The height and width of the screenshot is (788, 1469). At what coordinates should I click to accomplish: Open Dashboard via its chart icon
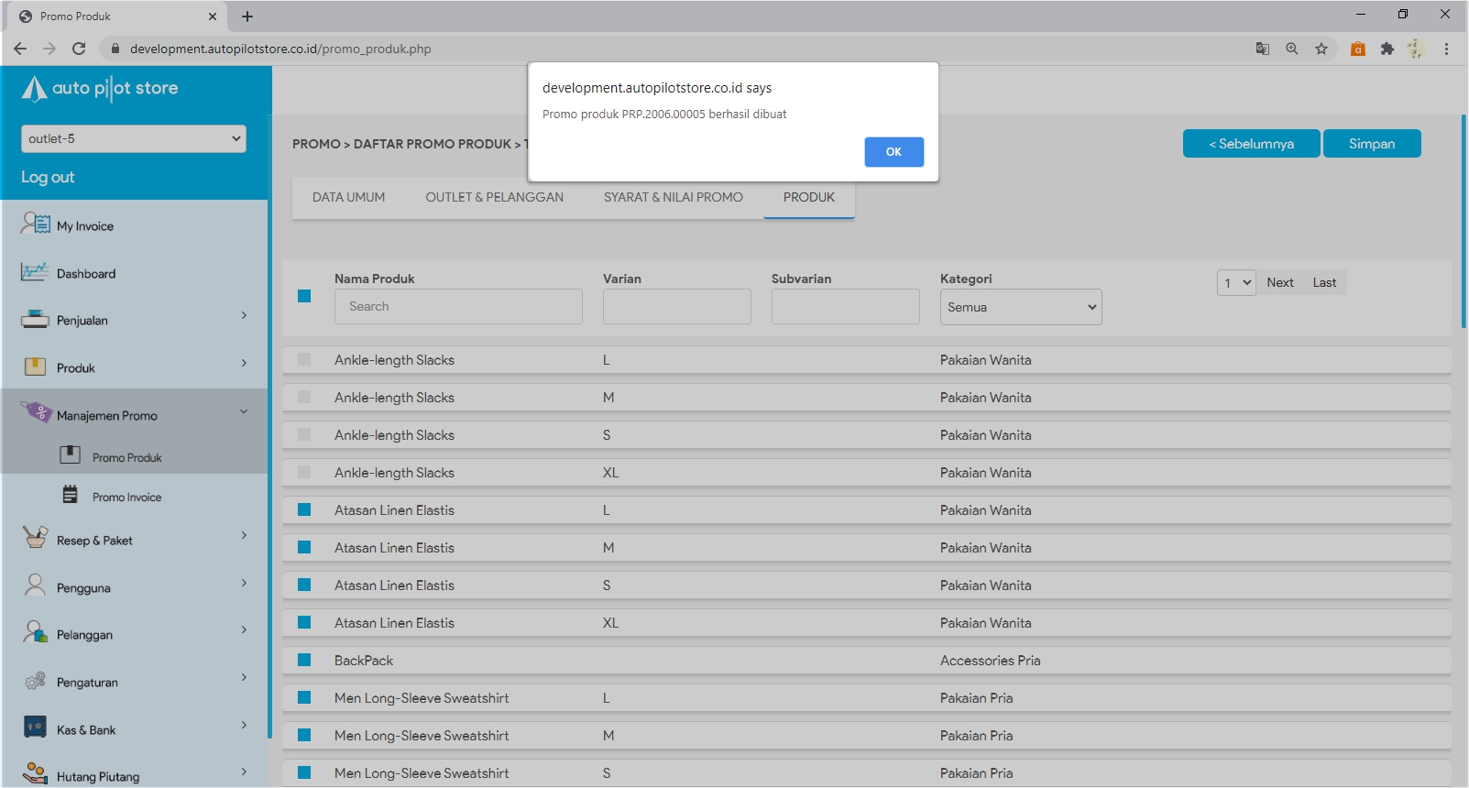(35, 272)
